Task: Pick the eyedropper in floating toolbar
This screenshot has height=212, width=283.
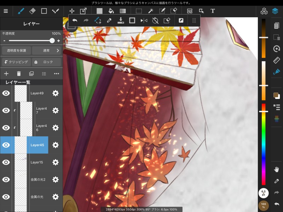Action: (109, 20)
